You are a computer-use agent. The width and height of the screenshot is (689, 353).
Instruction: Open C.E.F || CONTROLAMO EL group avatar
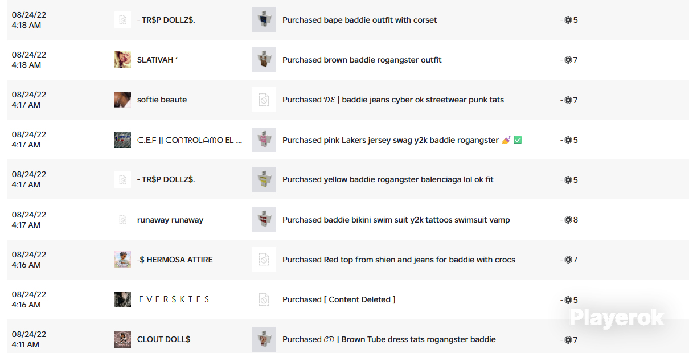(122, 139)
